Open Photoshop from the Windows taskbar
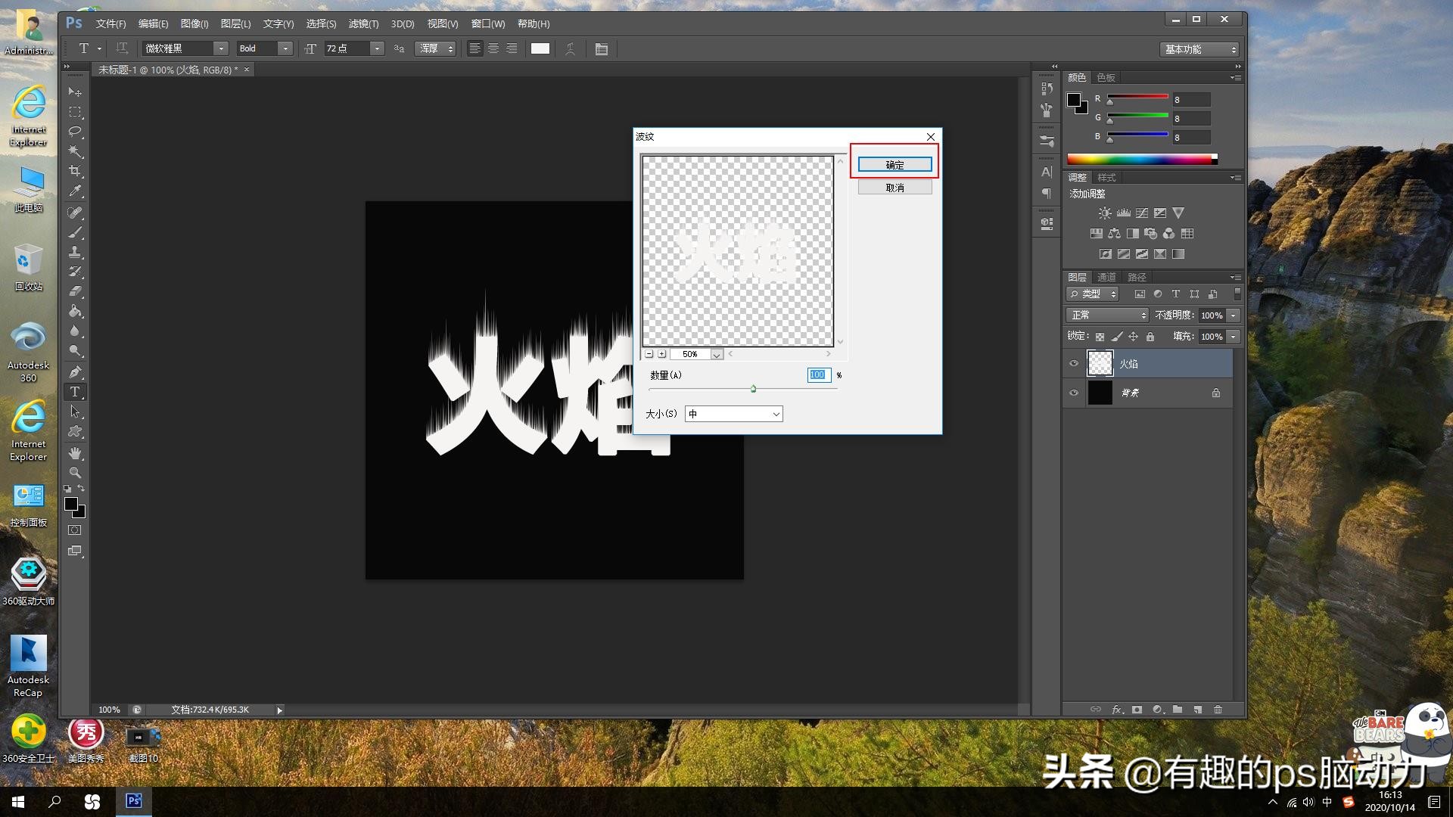1453x817 pixels. pos(134,801)
